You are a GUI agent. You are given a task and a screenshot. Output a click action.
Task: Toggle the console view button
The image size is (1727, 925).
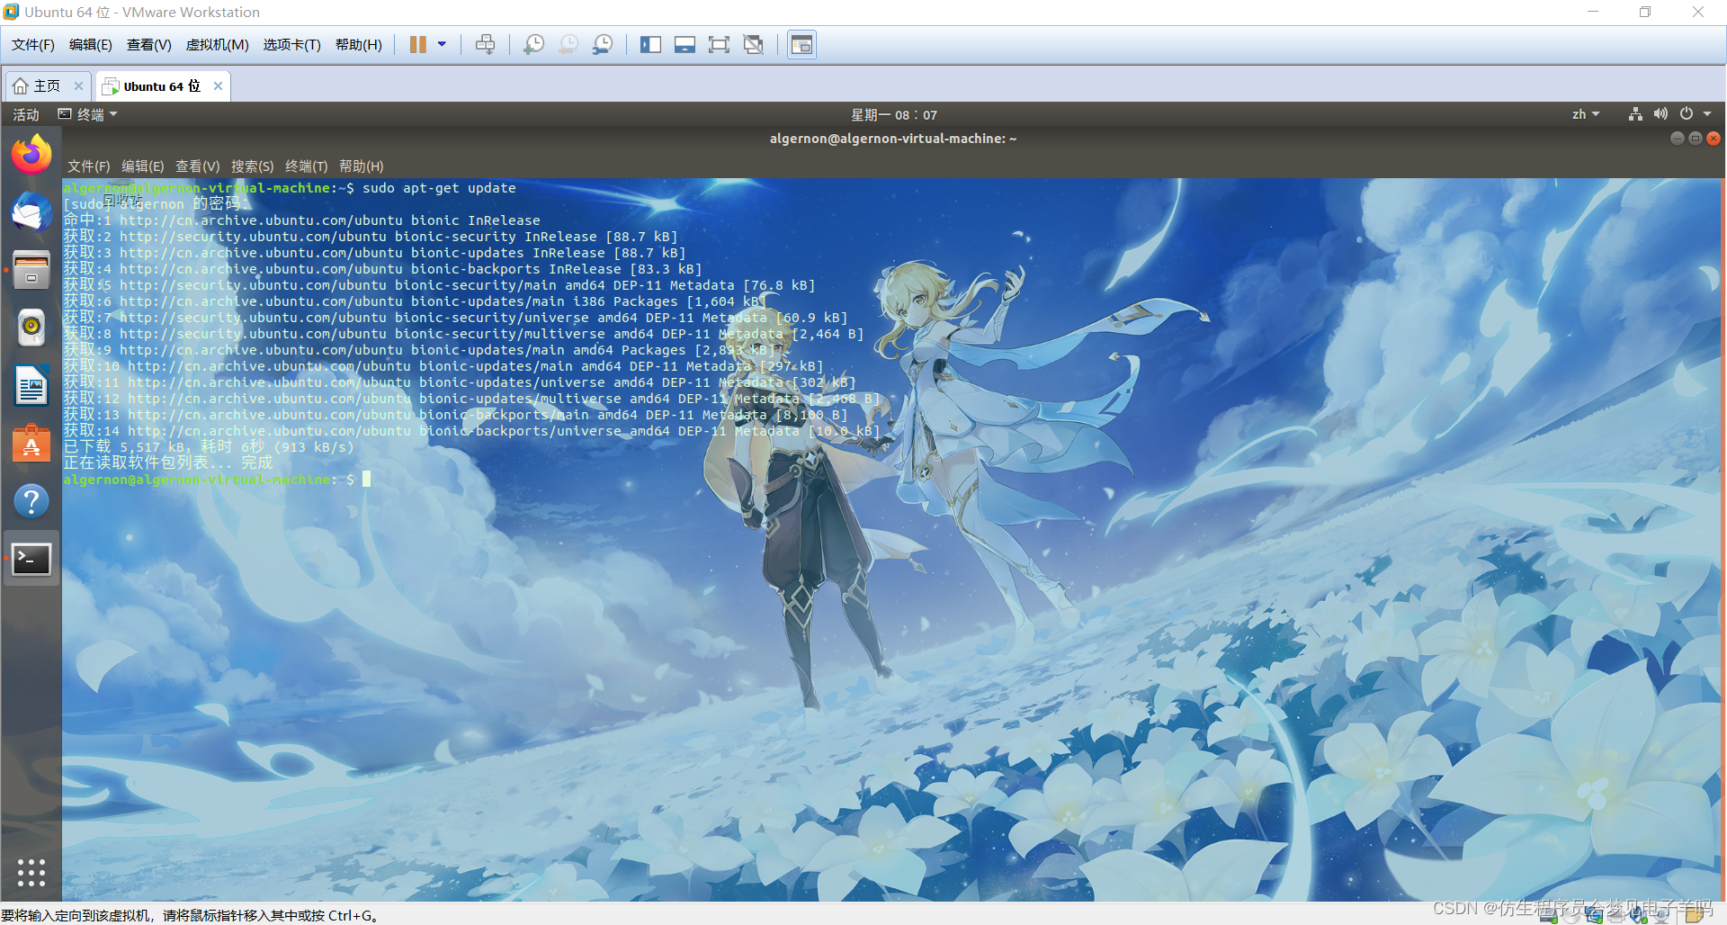(x=801, y=45)
